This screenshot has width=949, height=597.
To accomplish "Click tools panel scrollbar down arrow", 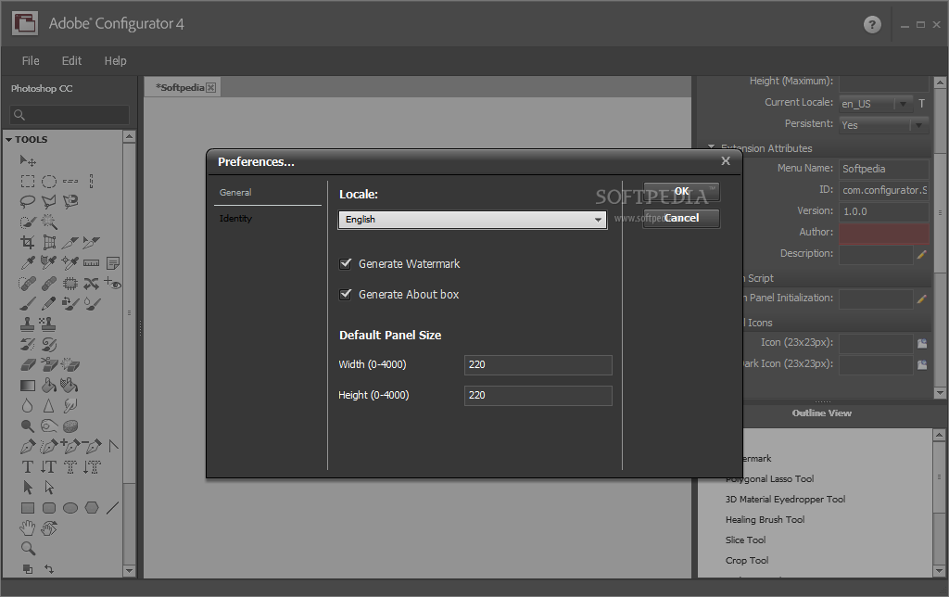I will point(129,570).
